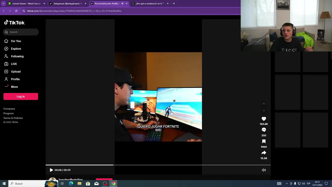Open the taskbar volume control
The width and height of the screenshot is (332, 187).
[303, 184]
